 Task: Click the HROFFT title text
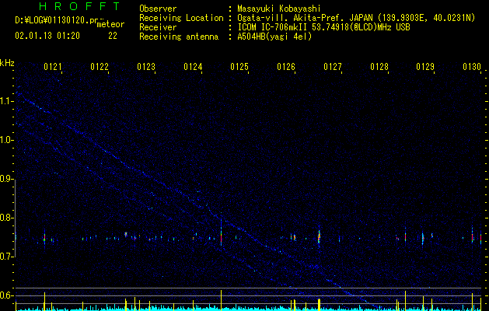(80, 6)
